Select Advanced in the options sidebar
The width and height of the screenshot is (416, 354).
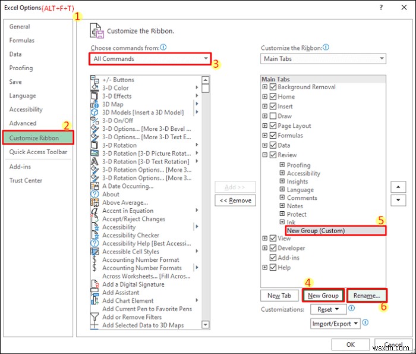tap(23, 123)
